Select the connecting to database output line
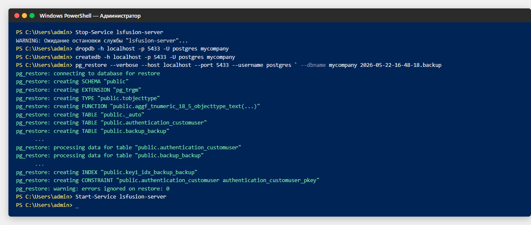This screenshot has height=225, width=531. click(88, 73)
